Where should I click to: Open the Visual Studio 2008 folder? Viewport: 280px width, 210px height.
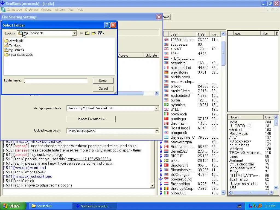pos(19,55)
